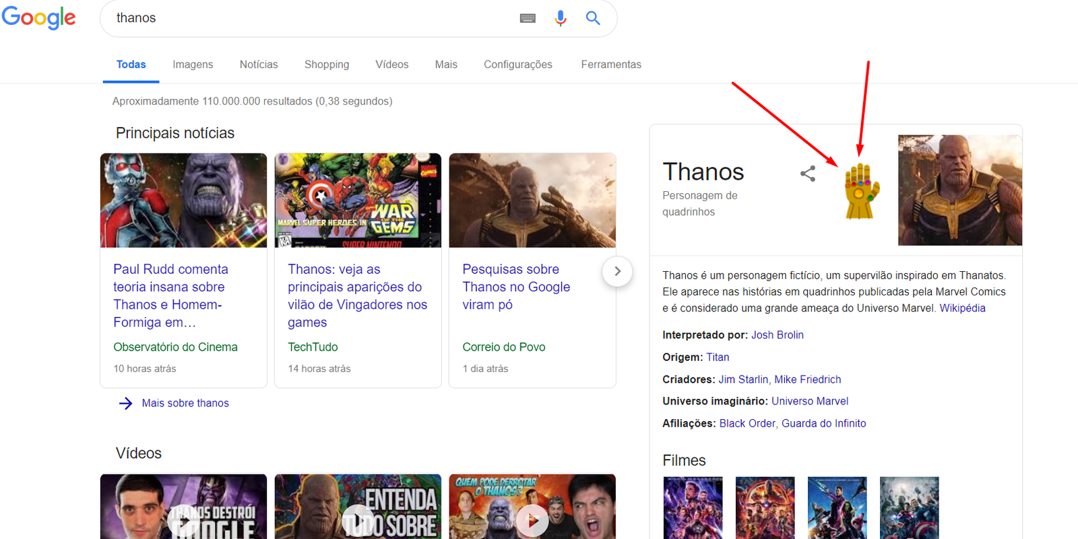Open Thanos principais aparições nos games article
1078x539 pixels.
tap(357, 295)
